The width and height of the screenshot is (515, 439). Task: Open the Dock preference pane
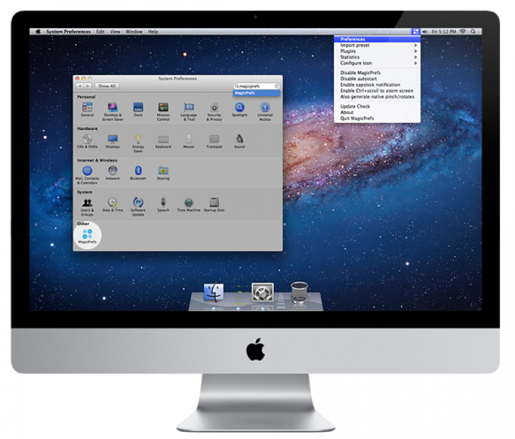point(138,109)
